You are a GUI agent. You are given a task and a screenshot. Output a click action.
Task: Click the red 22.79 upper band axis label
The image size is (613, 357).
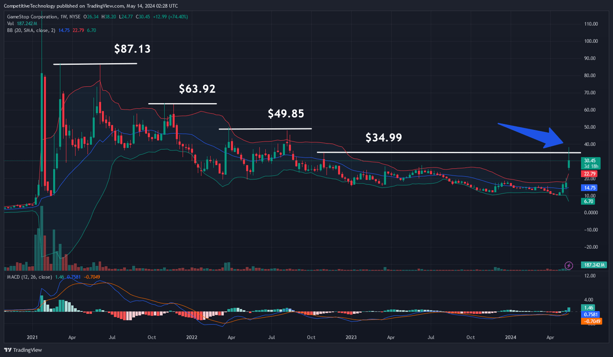tap(589, 173)
